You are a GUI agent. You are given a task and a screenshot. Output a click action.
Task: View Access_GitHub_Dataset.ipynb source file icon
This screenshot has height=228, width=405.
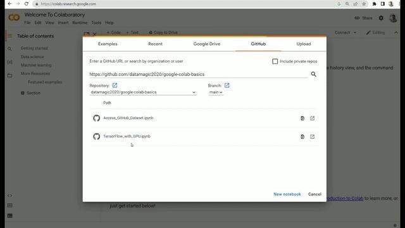(302, 118)
